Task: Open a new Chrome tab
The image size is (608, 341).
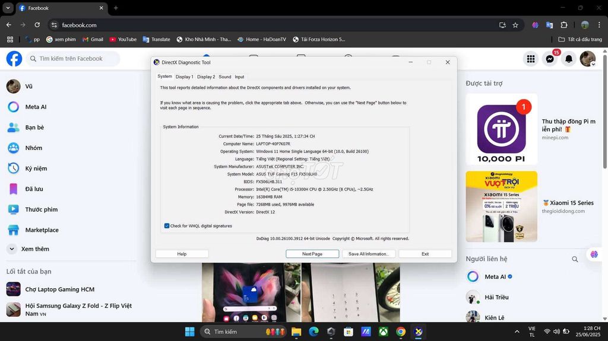Action: [116, 8]
